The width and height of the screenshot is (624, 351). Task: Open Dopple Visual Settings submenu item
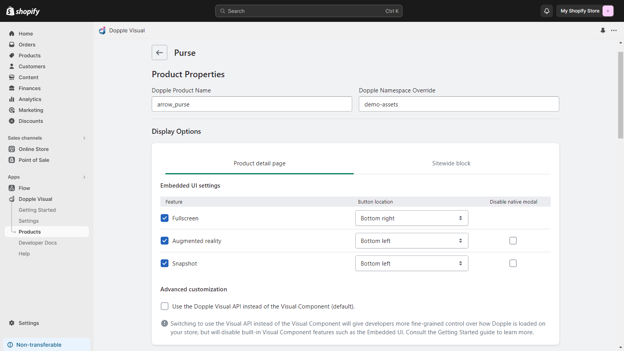tap(28, 221)
